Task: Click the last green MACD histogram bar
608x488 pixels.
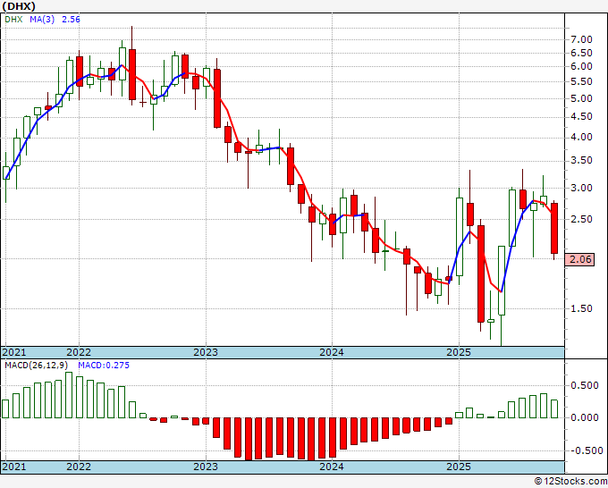Action: [x=554, y=409]
